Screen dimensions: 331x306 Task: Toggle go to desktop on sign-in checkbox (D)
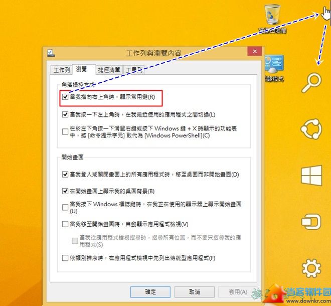coord(65,175)
